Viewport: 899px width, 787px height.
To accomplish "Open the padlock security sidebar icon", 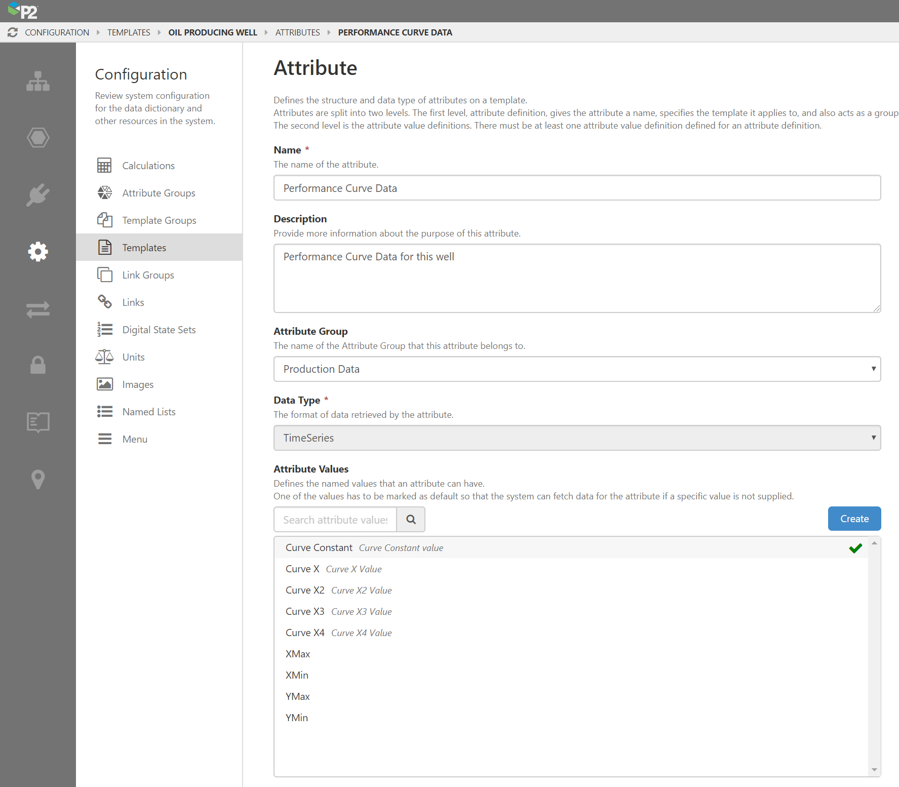I will pyautogui.click(x=38, y=365).
